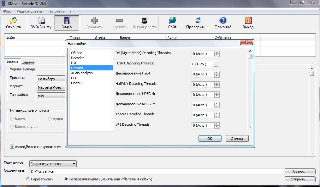Screen dimensions: 320x187
Task: Click the Удалить minus icon
Action: [x=119, y=20]
